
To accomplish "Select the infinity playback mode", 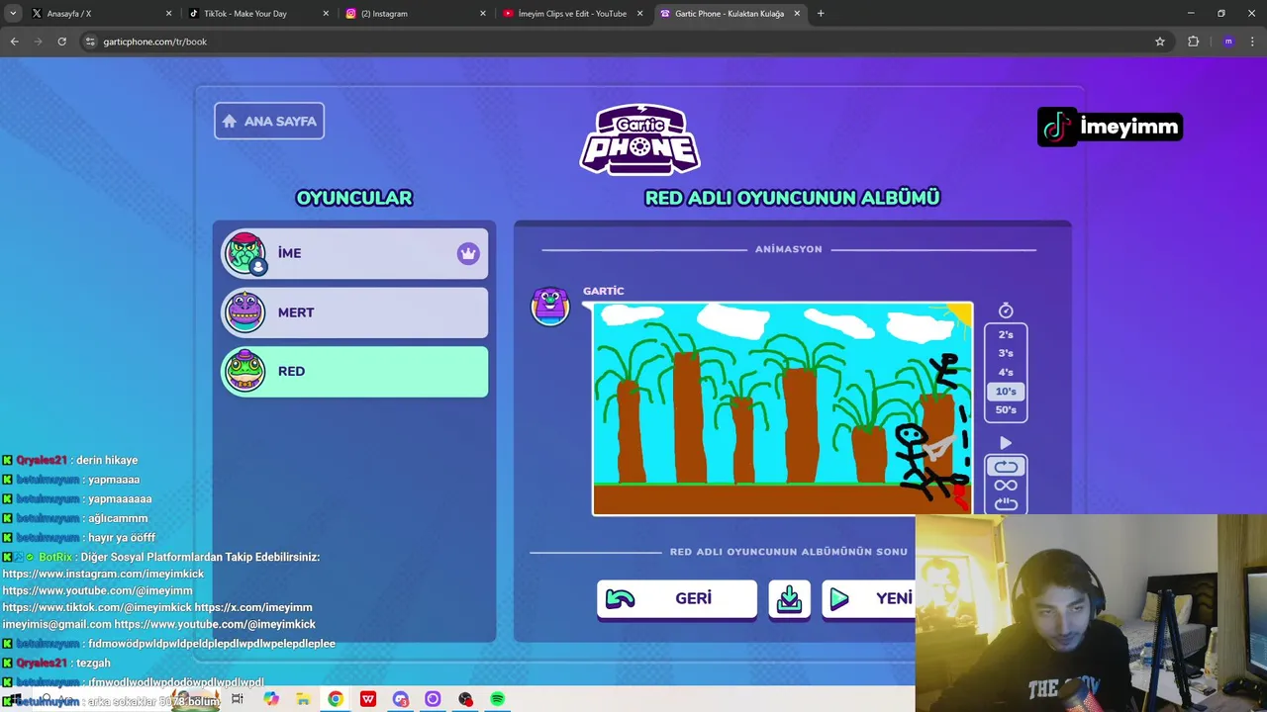I will pos(1006,486).
